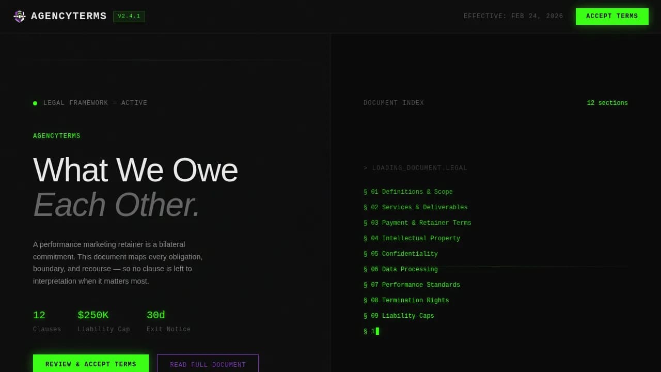
Task: Open section 01 Definitions & Scope
Action: 408,192
